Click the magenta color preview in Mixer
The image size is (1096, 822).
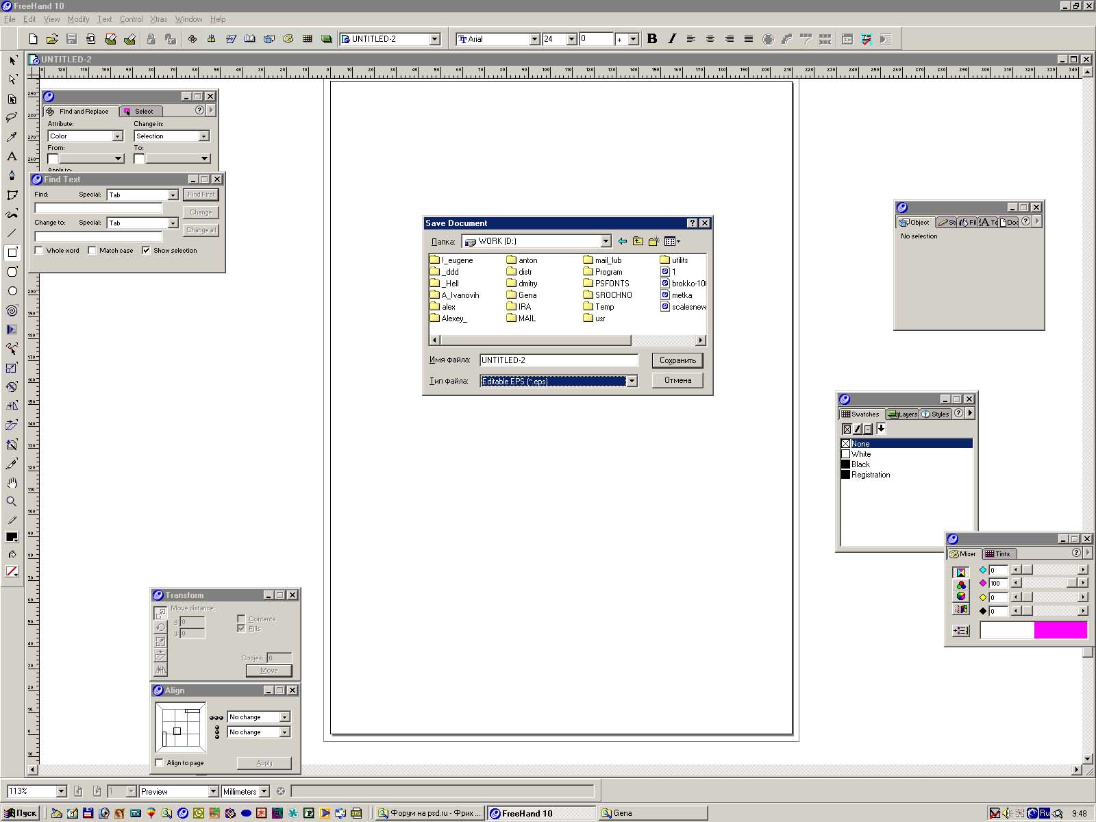point(1060,630)
